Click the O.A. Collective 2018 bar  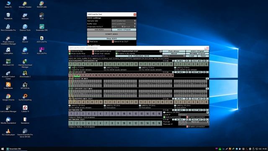(x=139, y=56)
